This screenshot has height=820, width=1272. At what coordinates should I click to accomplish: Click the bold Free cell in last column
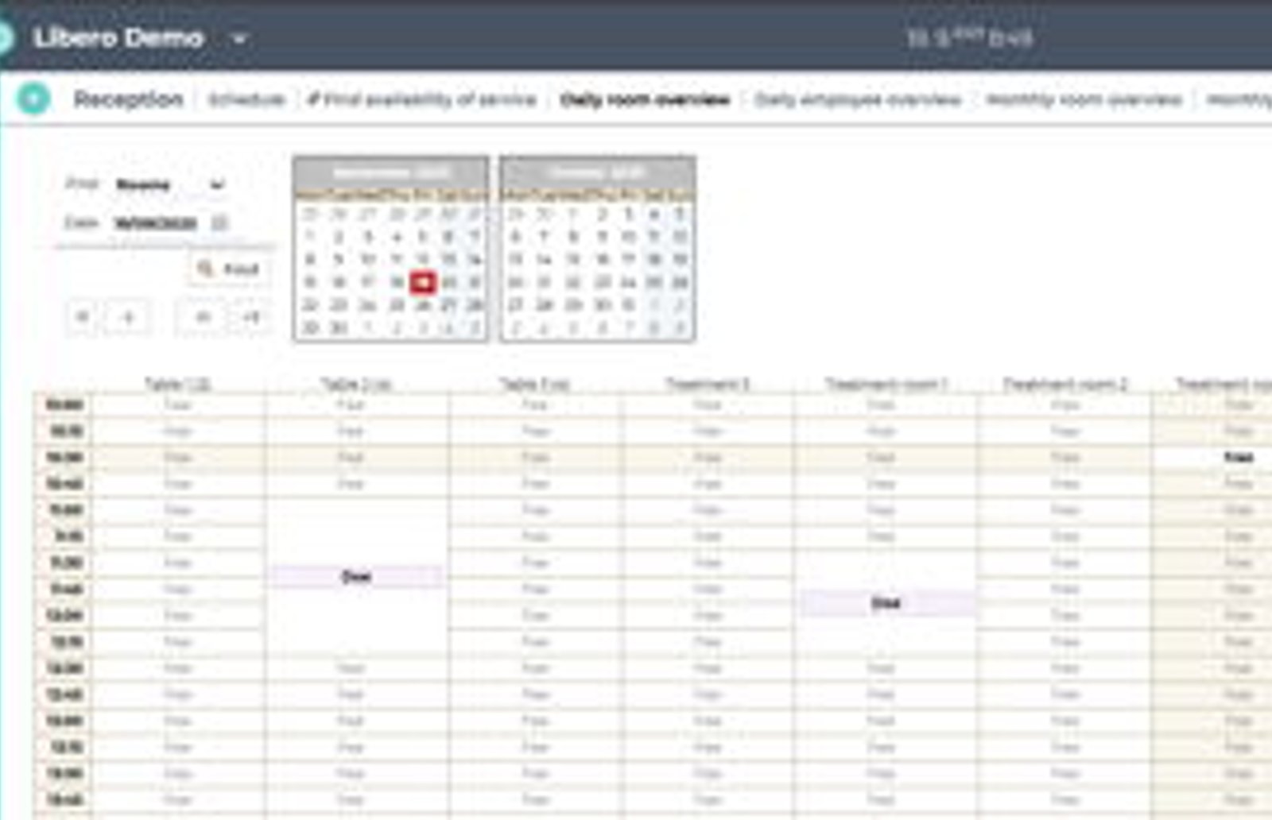(1239, 457)
